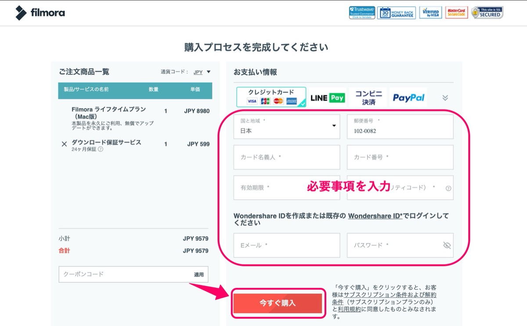Select the クレジットカード payment tab

click(271, 97)
